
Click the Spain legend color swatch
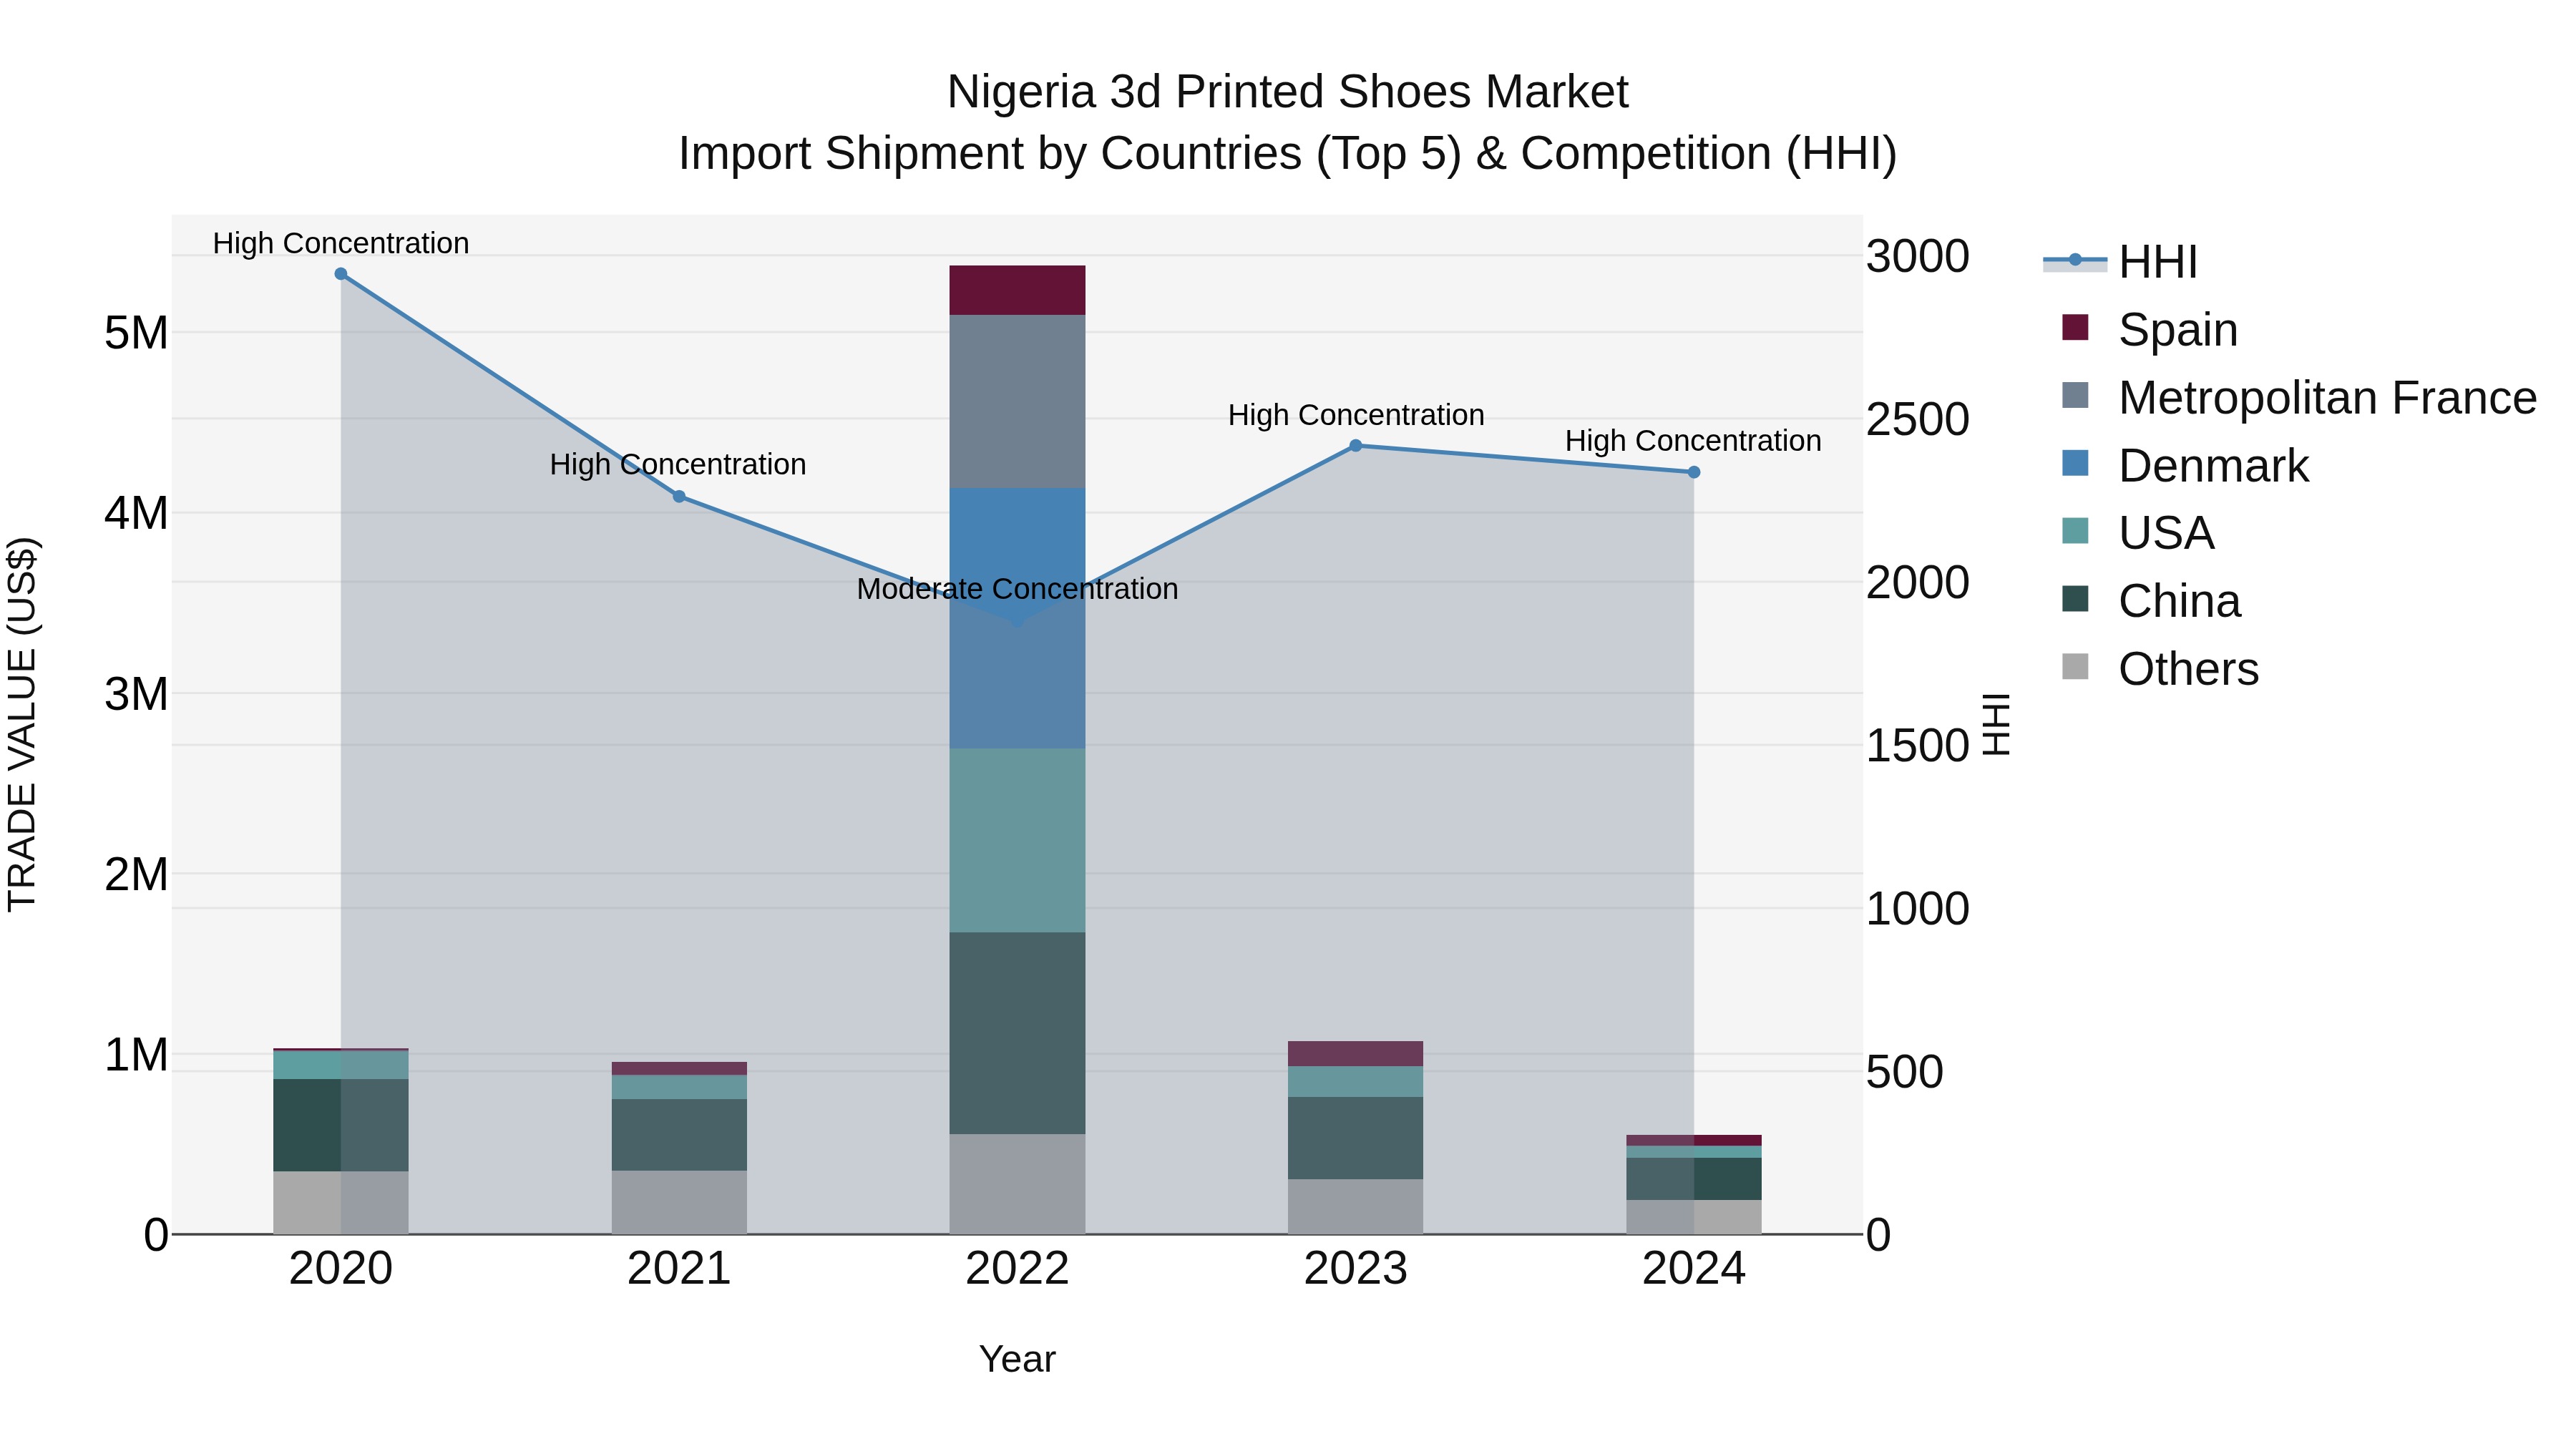[x=2075, y=328]
